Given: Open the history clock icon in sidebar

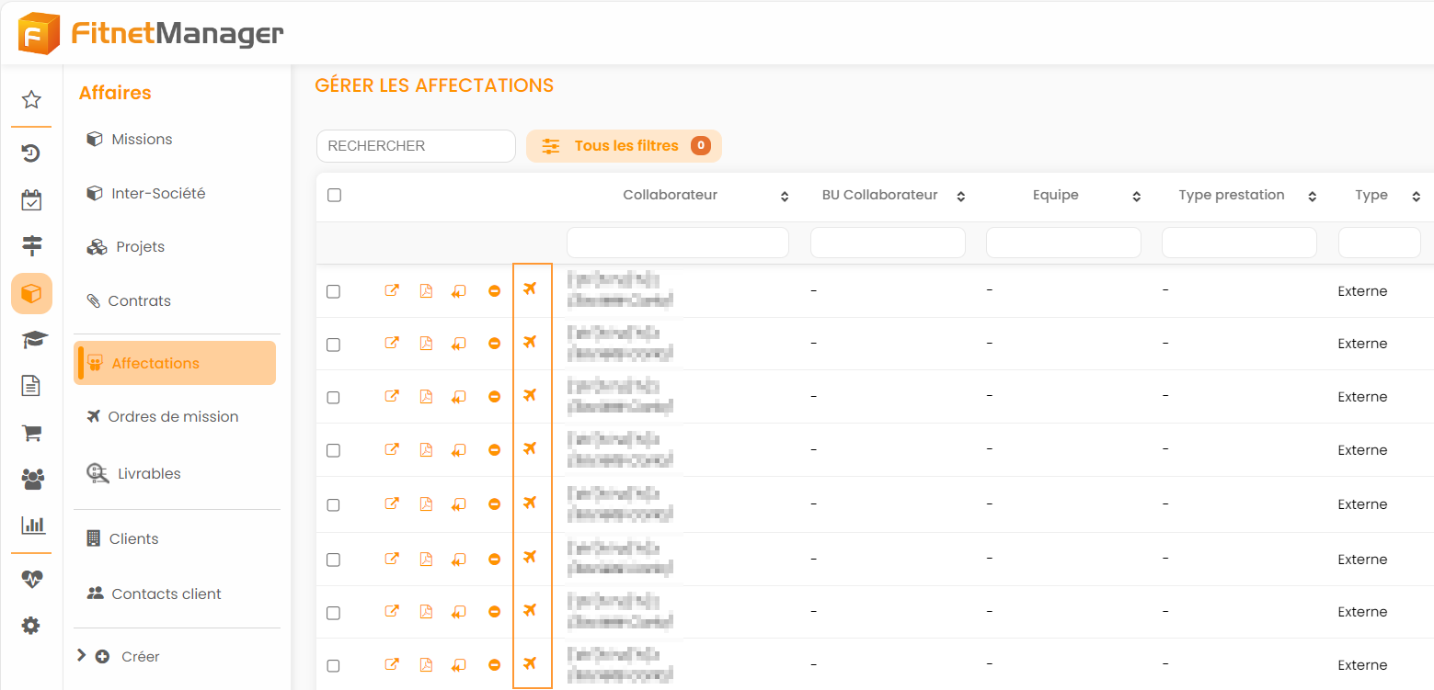Looking at the screenshot, I should point(31,153).
